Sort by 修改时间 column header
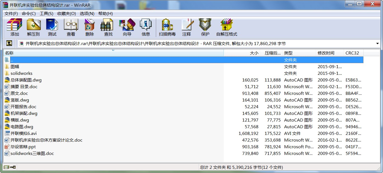 pos(330,53)
